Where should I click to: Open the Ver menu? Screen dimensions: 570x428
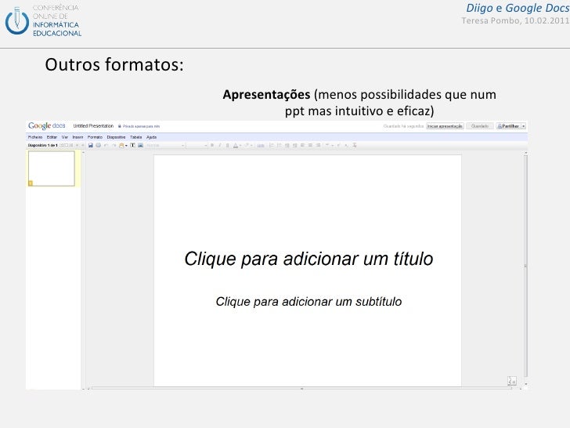pos(65,137)
